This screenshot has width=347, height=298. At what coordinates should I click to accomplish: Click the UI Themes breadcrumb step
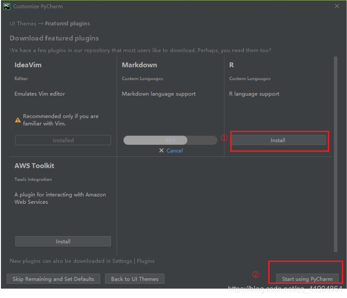pos(23,23)
